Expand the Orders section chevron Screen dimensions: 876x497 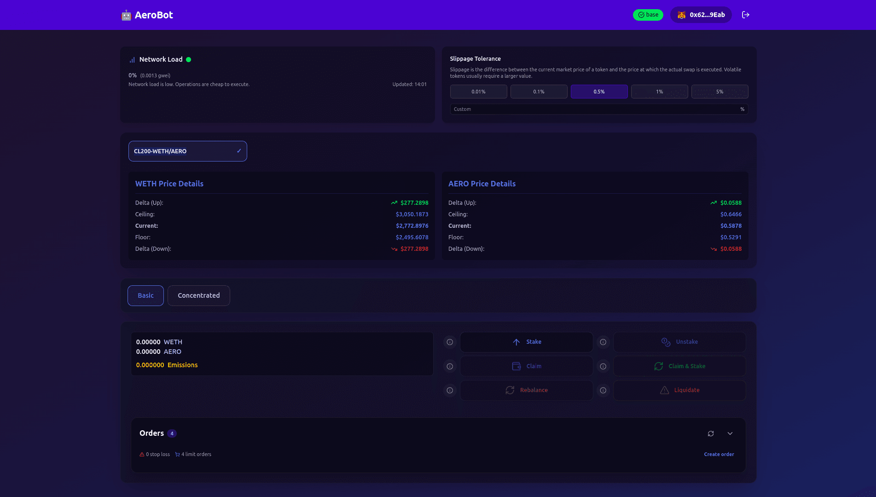coord(730,433)
